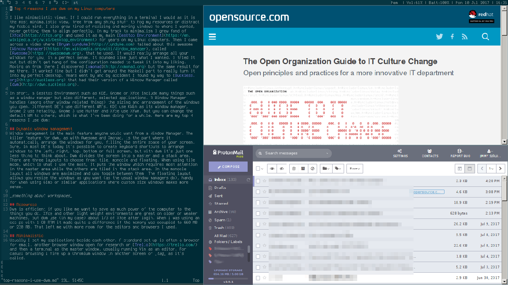Open the RSS feed icon
The height and width of the screenshot is (285, 508).
pos(465,37)
